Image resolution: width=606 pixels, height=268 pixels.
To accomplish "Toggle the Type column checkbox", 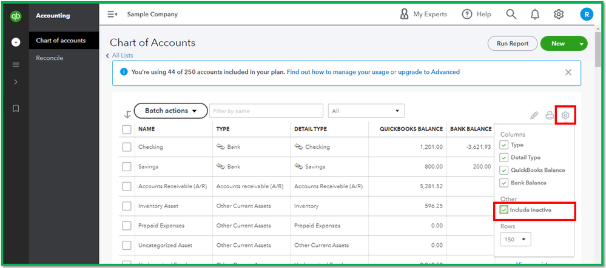I will pyautogui.click(x=504, y=145).
